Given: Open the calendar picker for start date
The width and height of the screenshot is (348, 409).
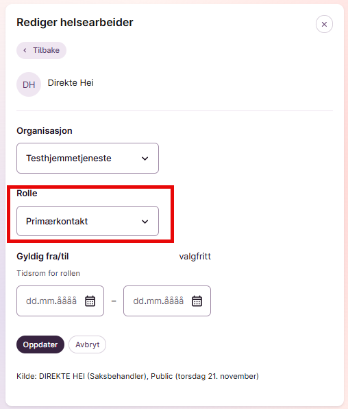Looking at the screenshot, I should click(x=90, y=301).
